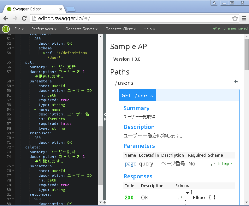
Task: Click the Version 1.0.0 text
Action: pyautogui.click(x=127, y=59)
